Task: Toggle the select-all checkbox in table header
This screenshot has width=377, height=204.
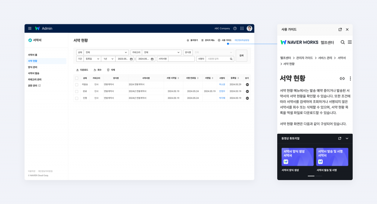Action: pyautogui.click(x=77, y=78)
